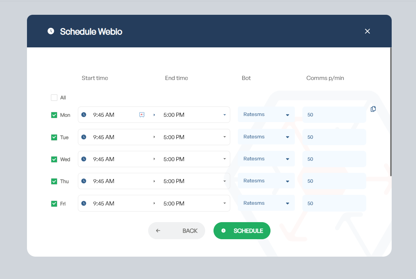Open the Ratesms bot dropdown for Fri
The height and width of the screenshot is (279, 416).
point(266,203)
